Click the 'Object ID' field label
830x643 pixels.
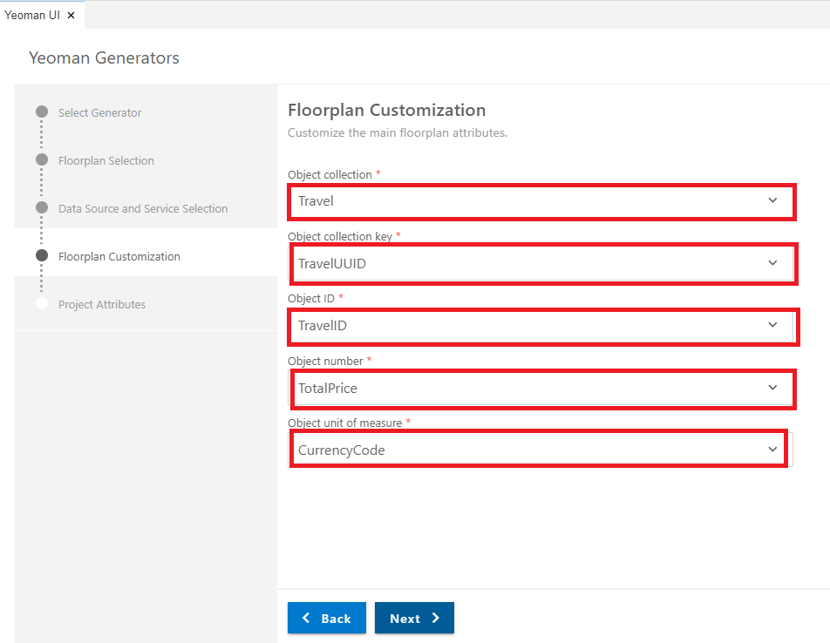point(311,298)
